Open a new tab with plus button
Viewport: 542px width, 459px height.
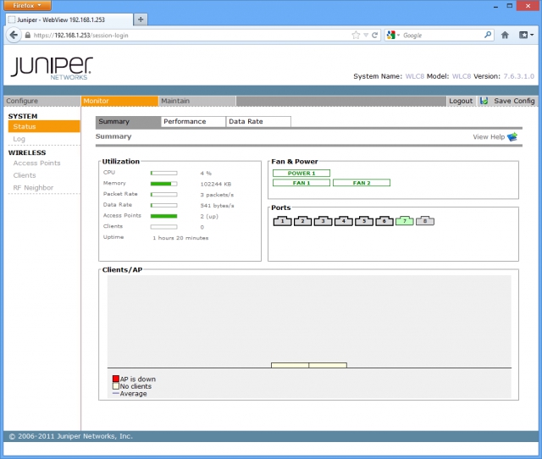coord(141,19)
